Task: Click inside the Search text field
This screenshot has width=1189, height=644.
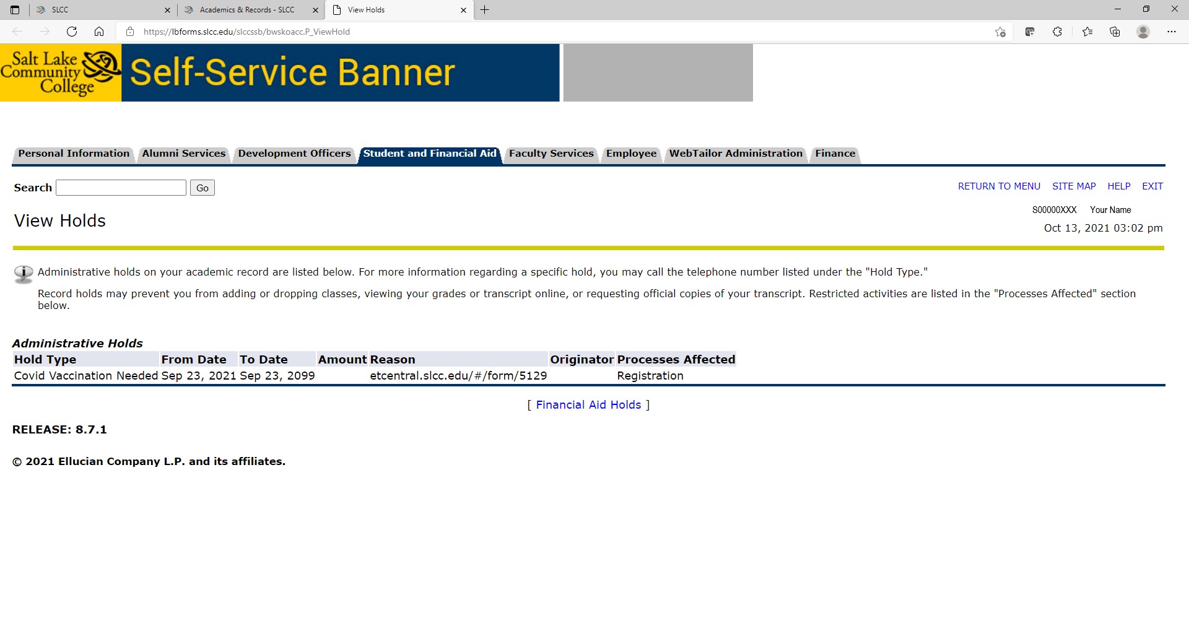Action: pyautogui.click(x=121, y=188)
